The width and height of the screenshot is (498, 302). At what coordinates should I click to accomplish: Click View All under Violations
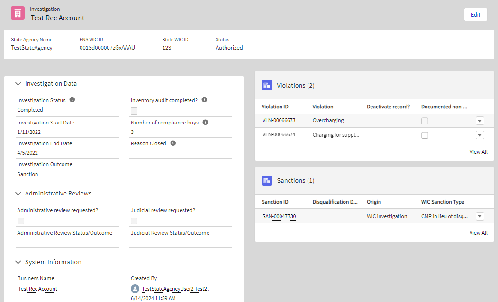tap(478, 152)
